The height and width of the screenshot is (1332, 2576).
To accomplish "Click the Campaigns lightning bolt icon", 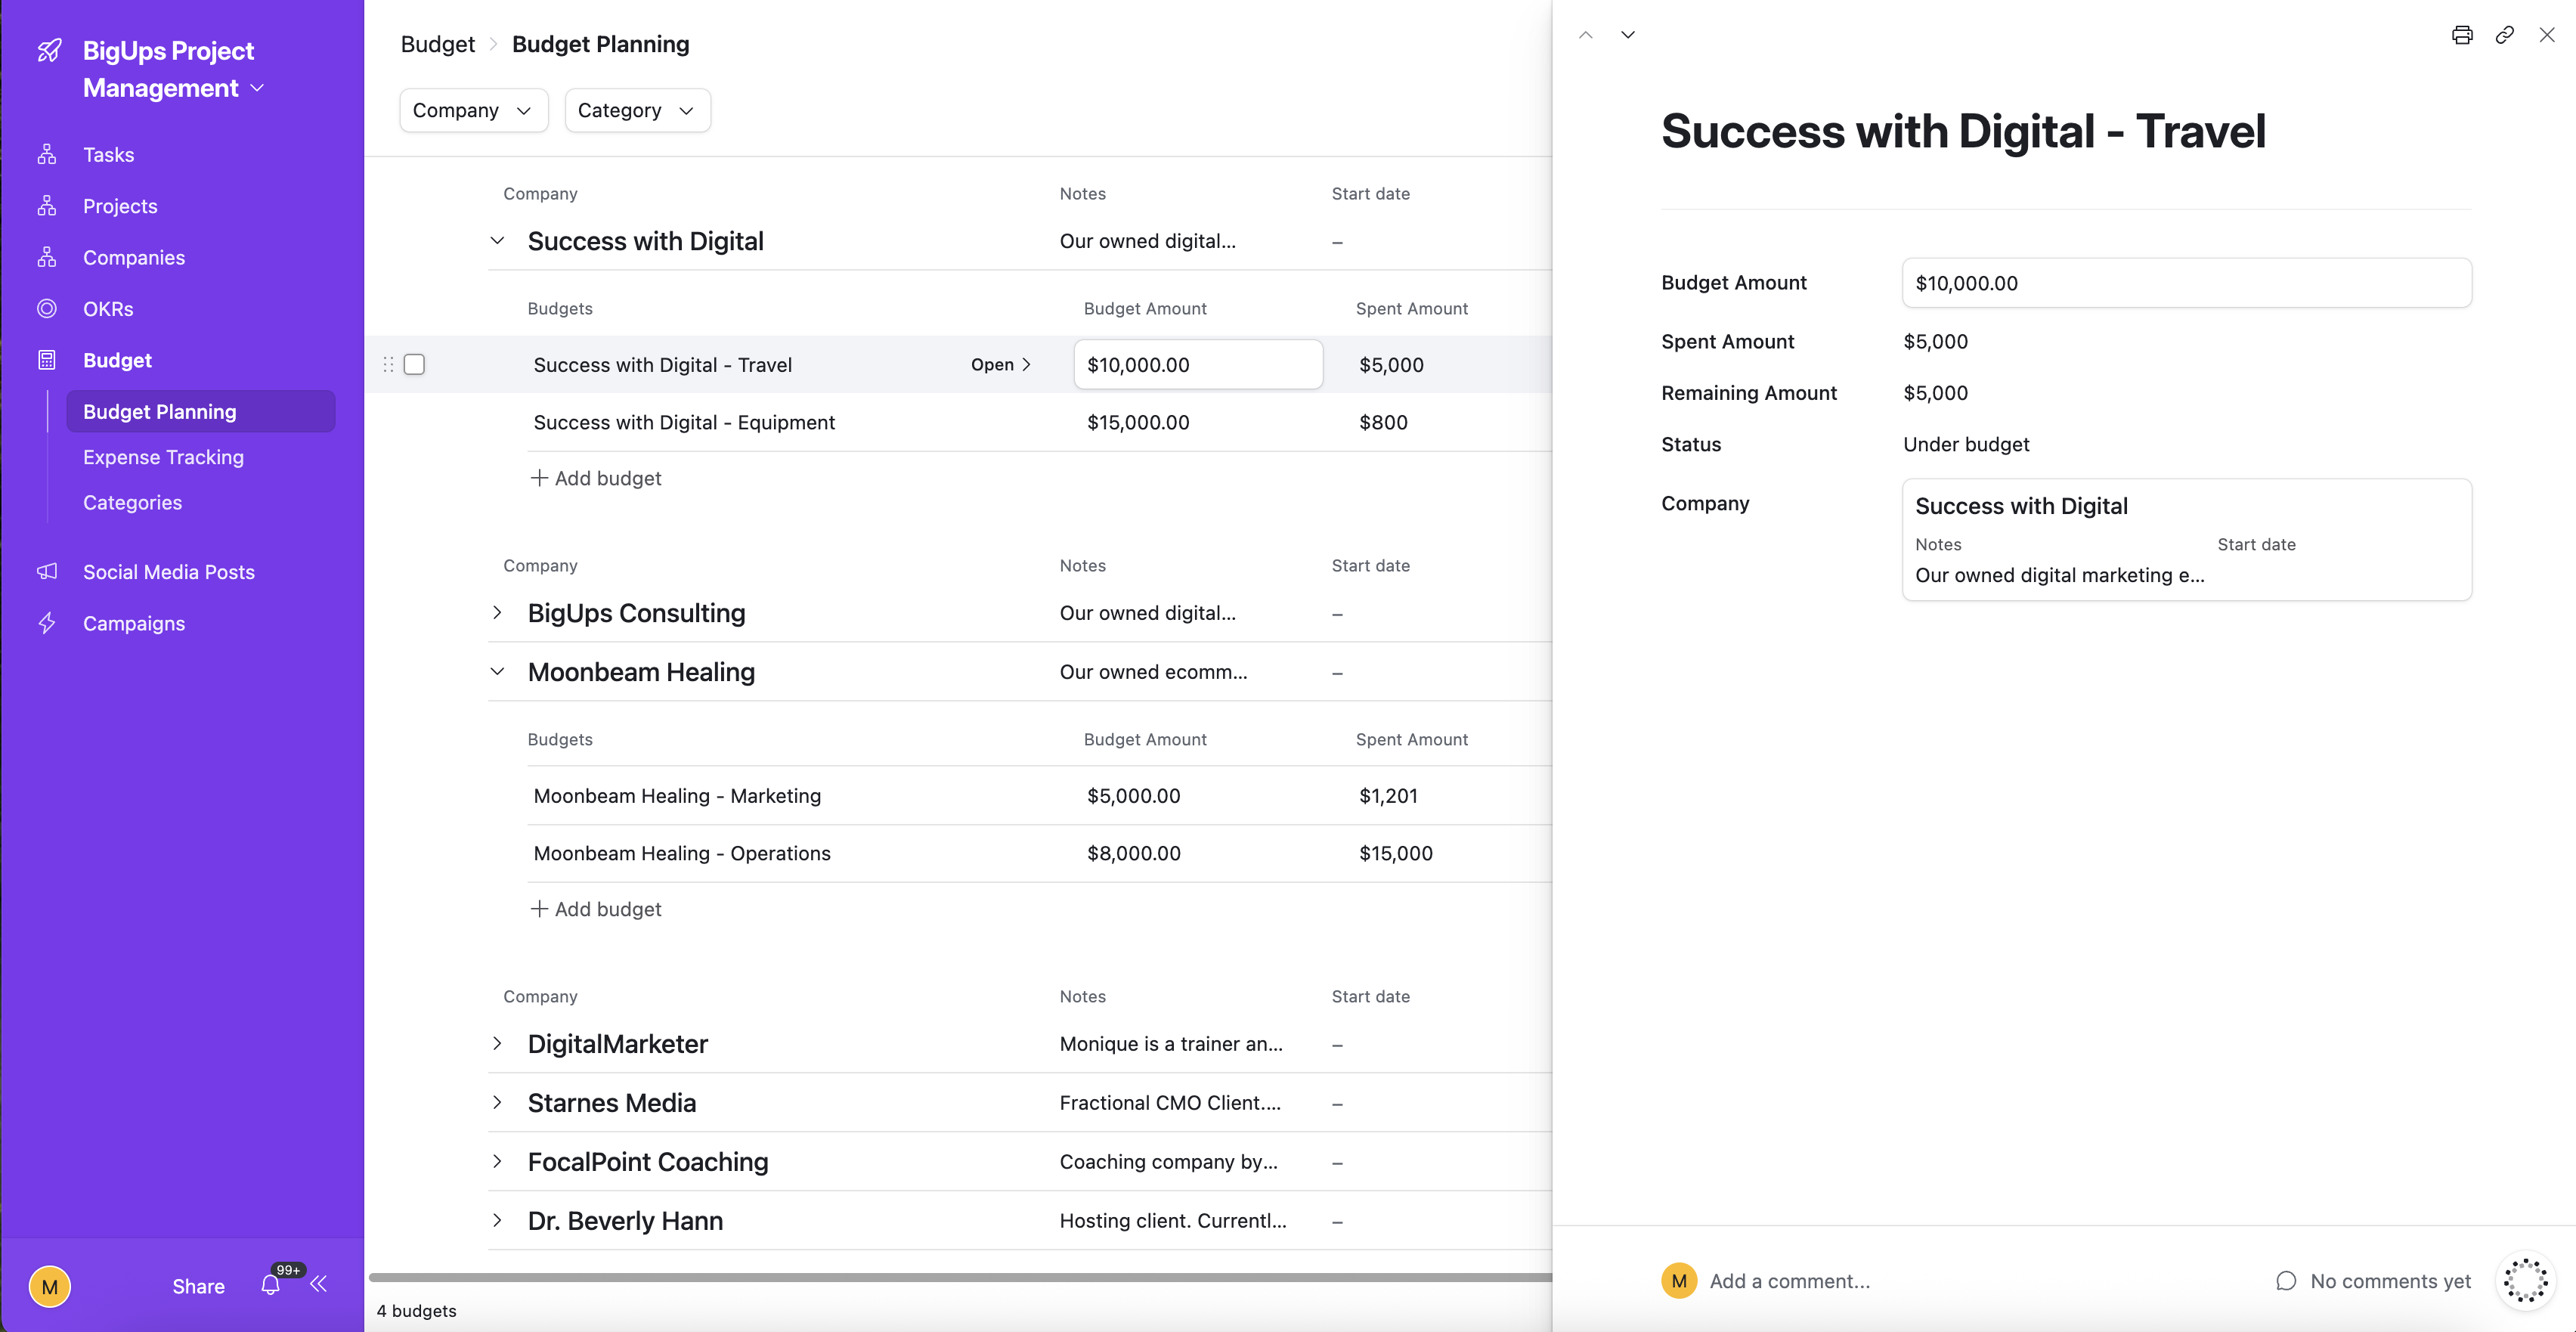I will pyautogui.click(x=47, y=623).
